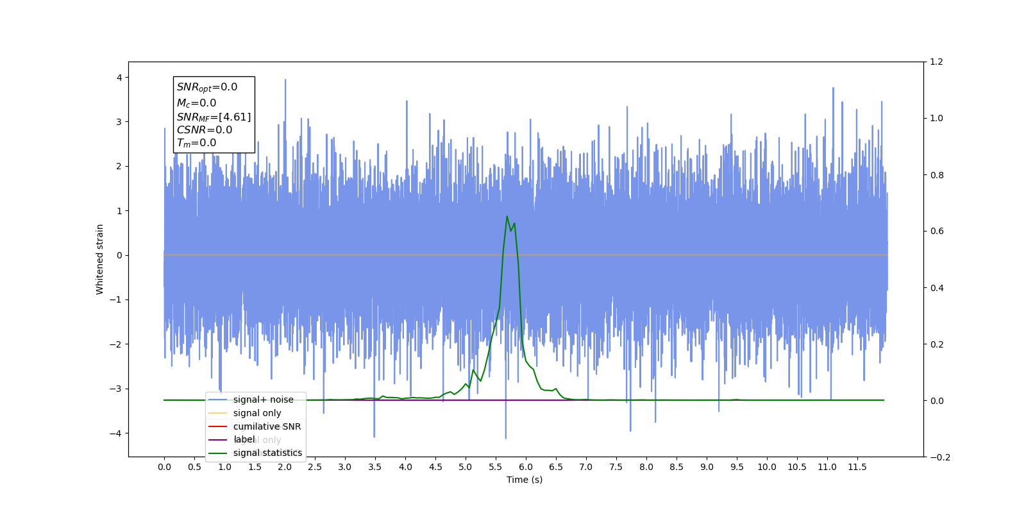Image resolution: width=1026 pixels, height=513 pixels.
Task: Click the x-axis tick label 9.0
Action: [x=707, y=467]
